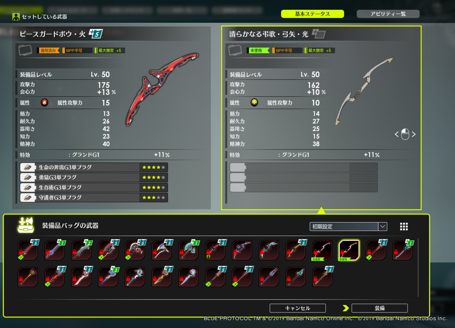Select the tenth top-row weapon, a teal bow

[x=269, y=250]
